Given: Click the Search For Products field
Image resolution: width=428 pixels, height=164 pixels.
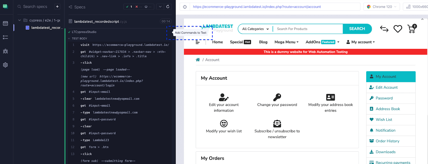Looking at the screenshot, I should coord(308,29).
